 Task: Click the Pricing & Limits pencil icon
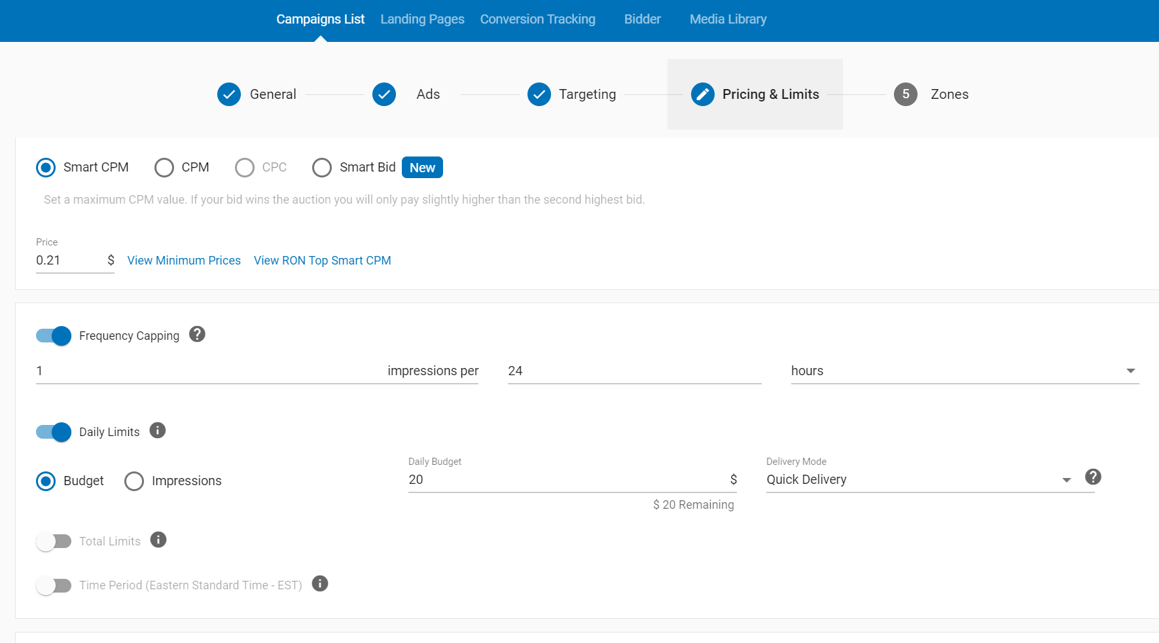702,94
